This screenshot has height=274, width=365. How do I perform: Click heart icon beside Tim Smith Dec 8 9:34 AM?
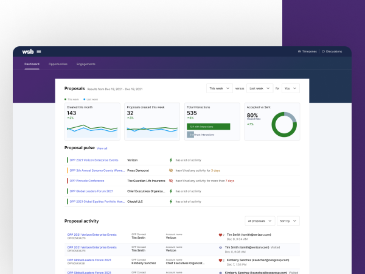click(x=220, y=235)
